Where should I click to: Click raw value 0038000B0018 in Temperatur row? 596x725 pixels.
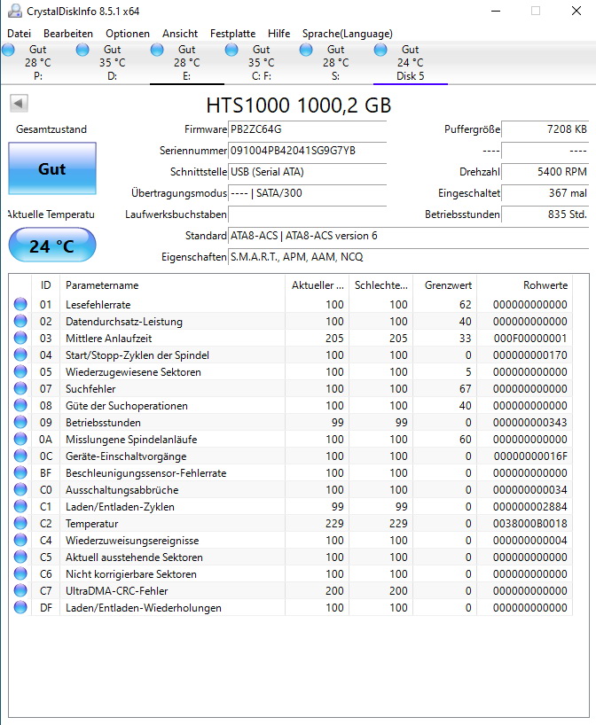(529, 524)
